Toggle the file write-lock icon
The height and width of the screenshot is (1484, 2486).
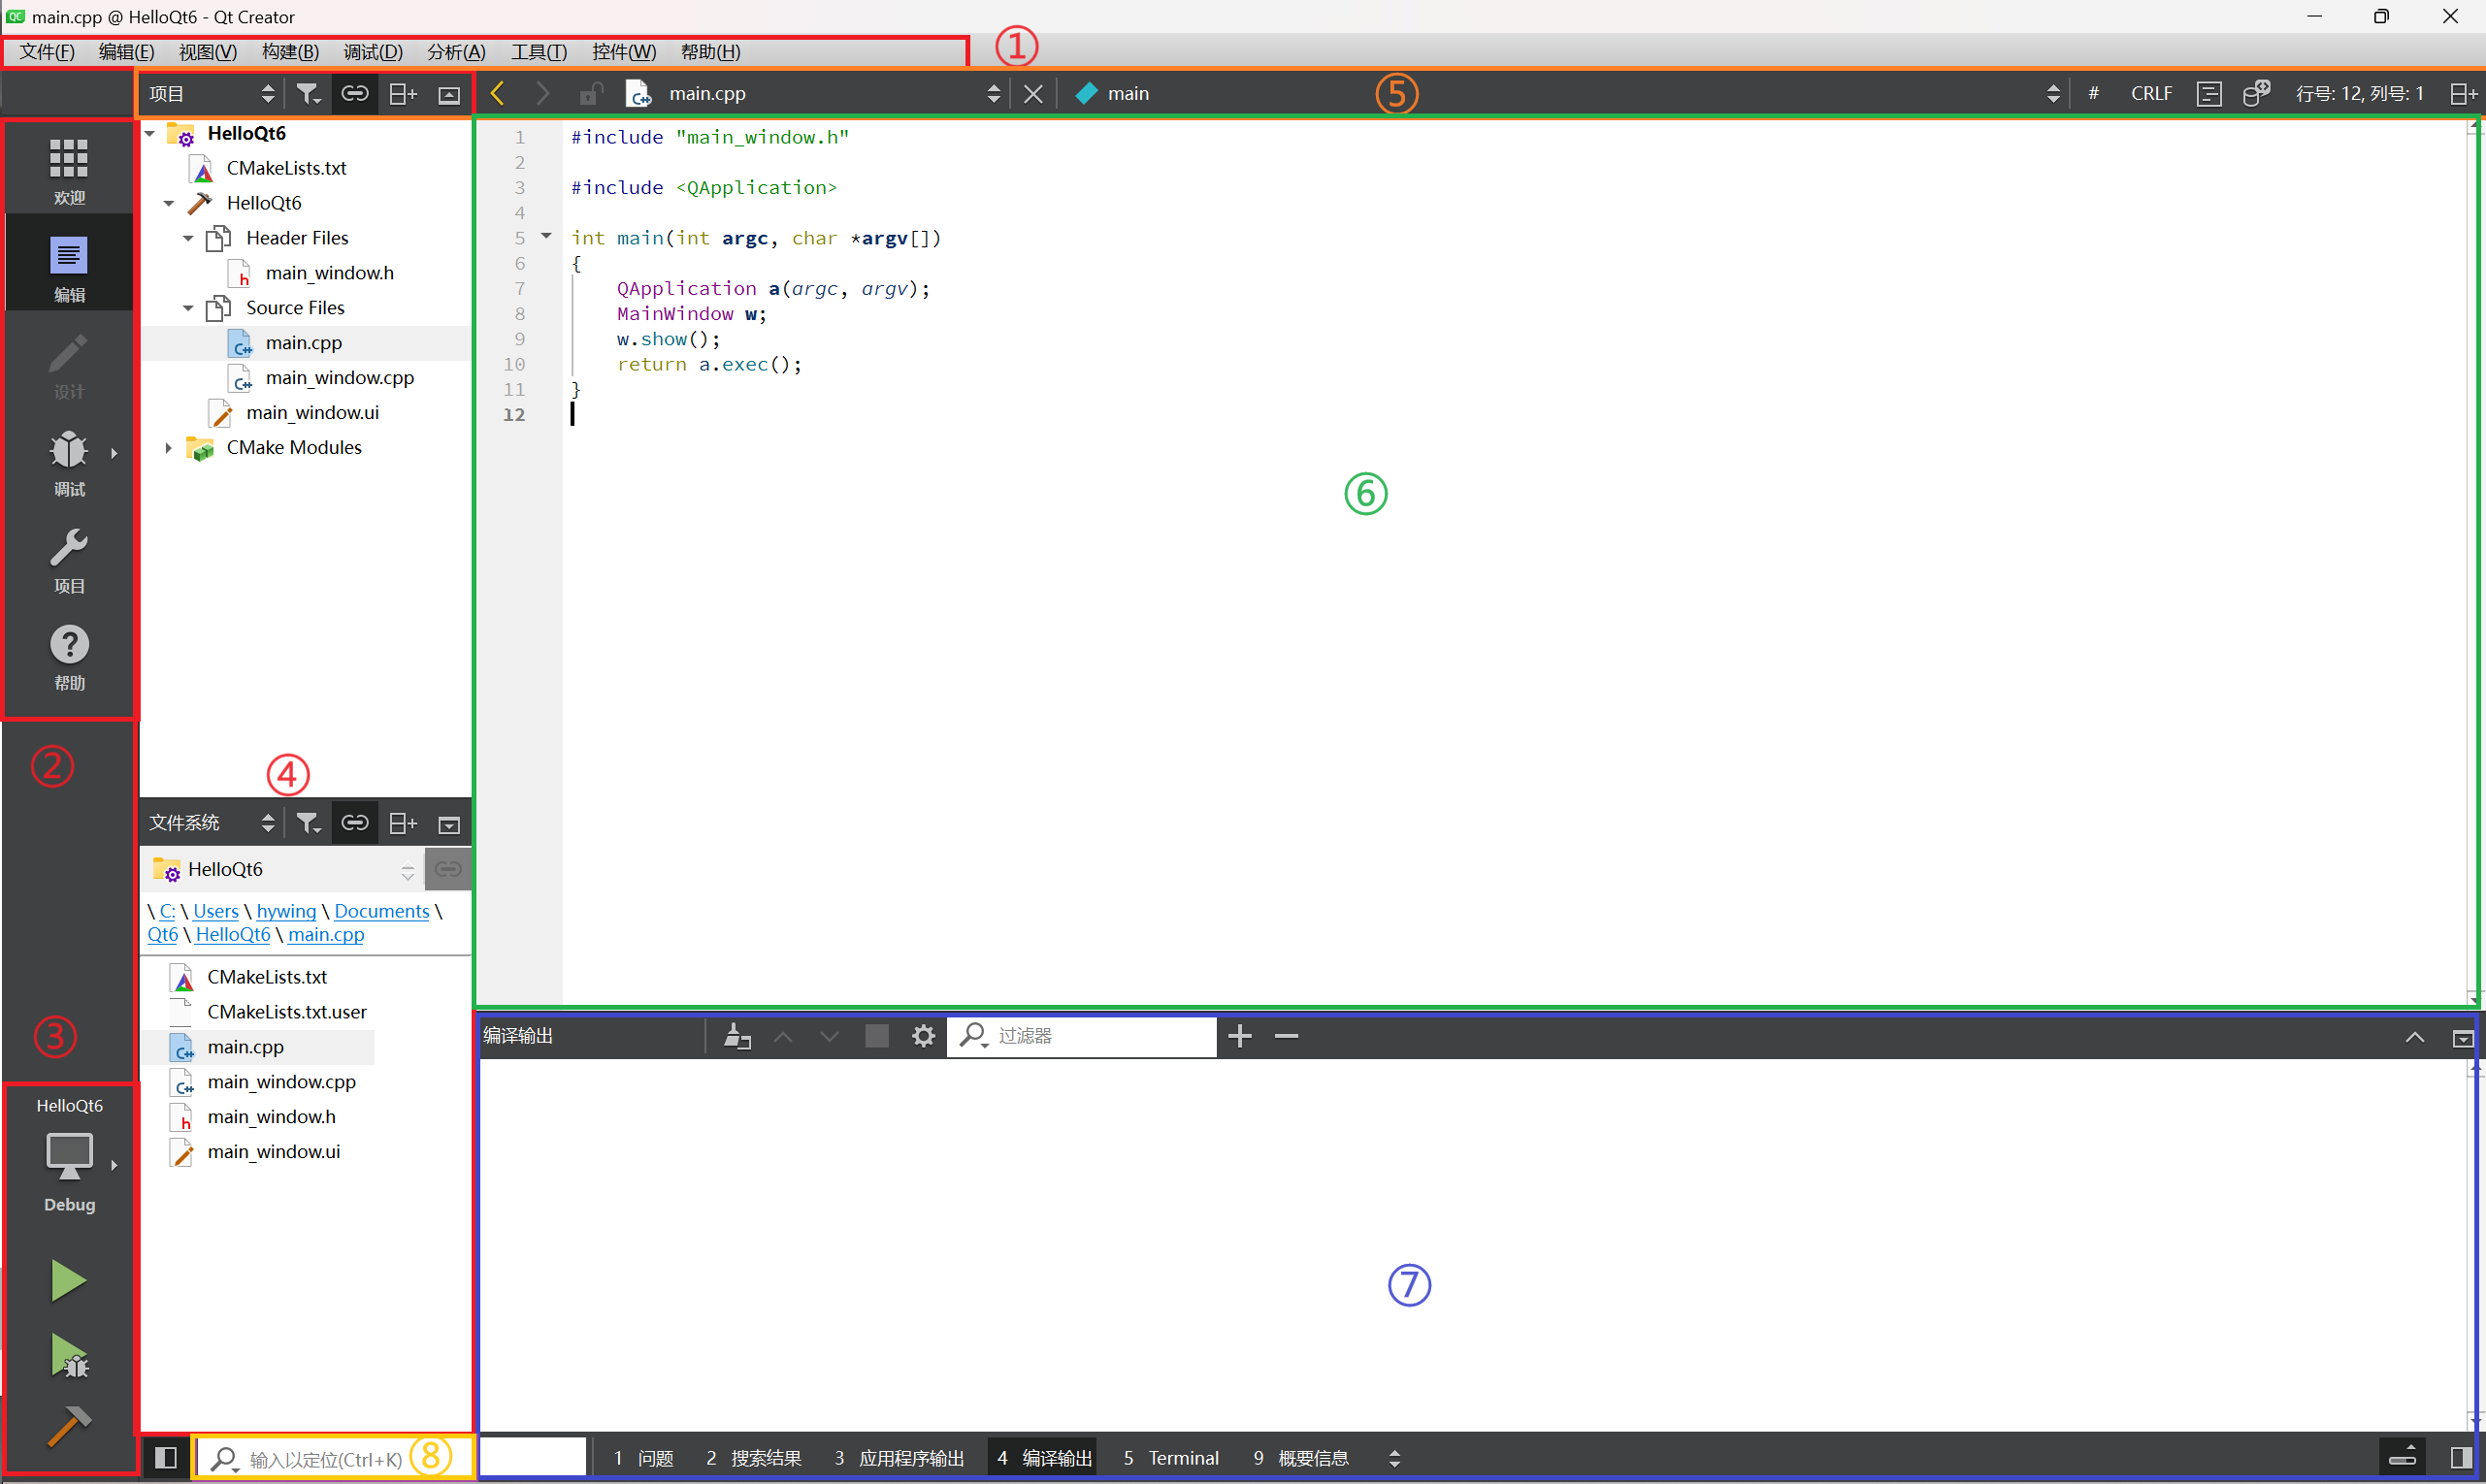[590, 93]
